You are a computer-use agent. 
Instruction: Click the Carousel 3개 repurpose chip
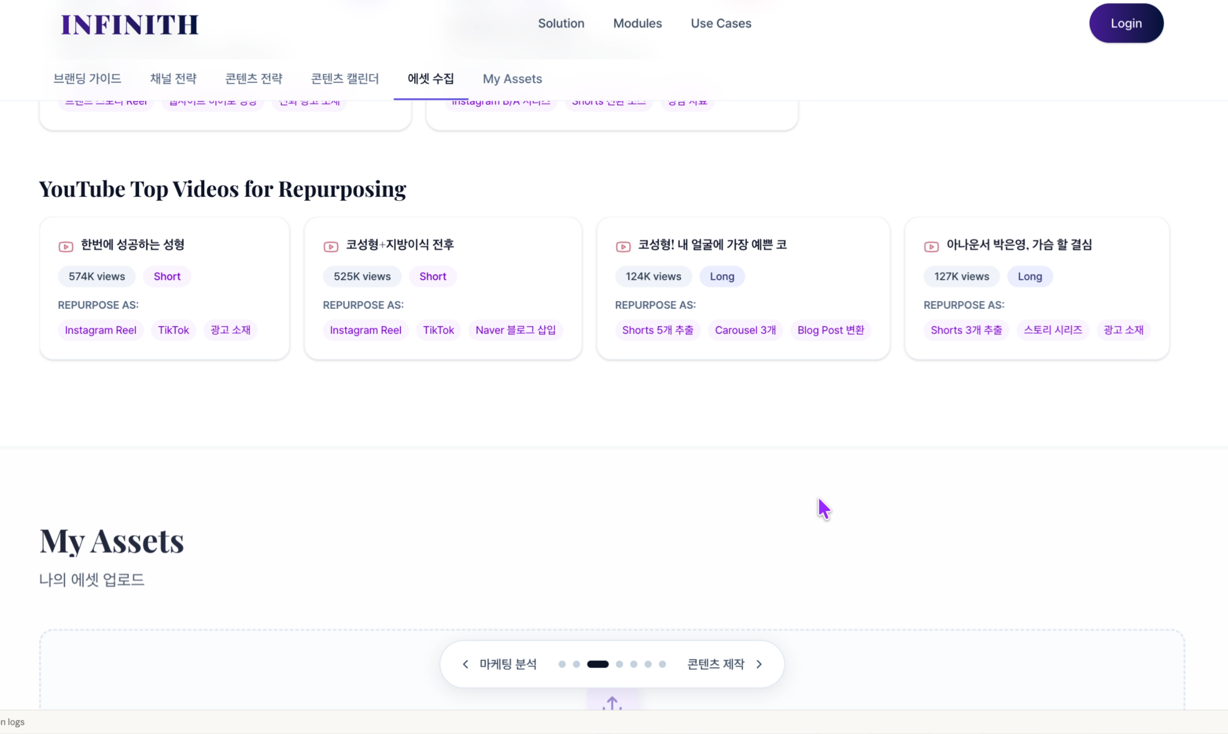(x=745, y=330)
